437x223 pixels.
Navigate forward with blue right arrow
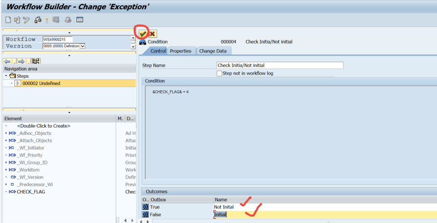22,61
